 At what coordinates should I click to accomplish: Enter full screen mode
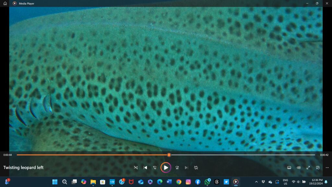(308, 168)
